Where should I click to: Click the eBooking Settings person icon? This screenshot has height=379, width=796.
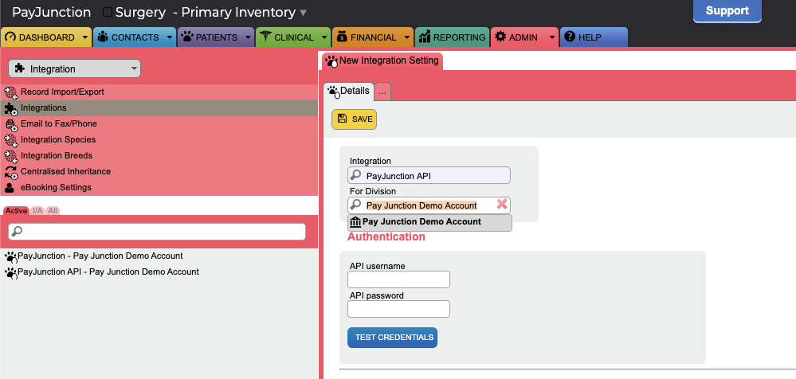(x=9, y=188)
